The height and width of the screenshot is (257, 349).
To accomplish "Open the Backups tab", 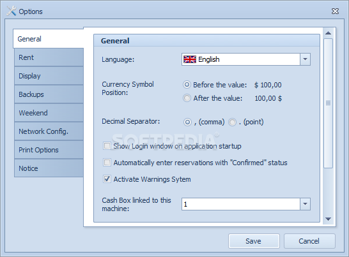I will 49,94.
